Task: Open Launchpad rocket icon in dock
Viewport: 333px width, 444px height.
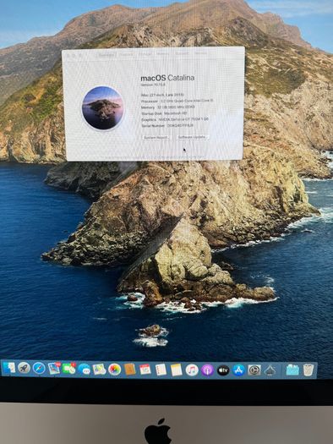Action: 24,368
